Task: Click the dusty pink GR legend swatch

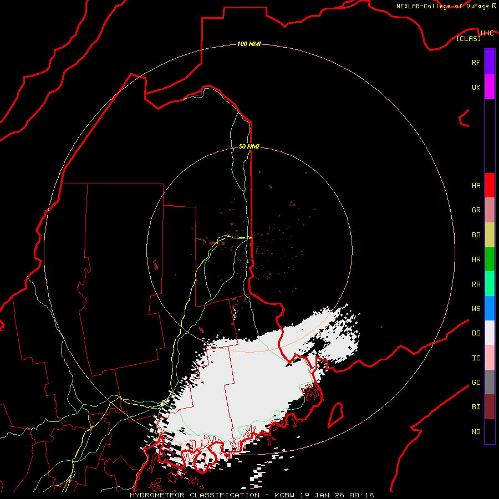Action: click(x=490, y=210)
